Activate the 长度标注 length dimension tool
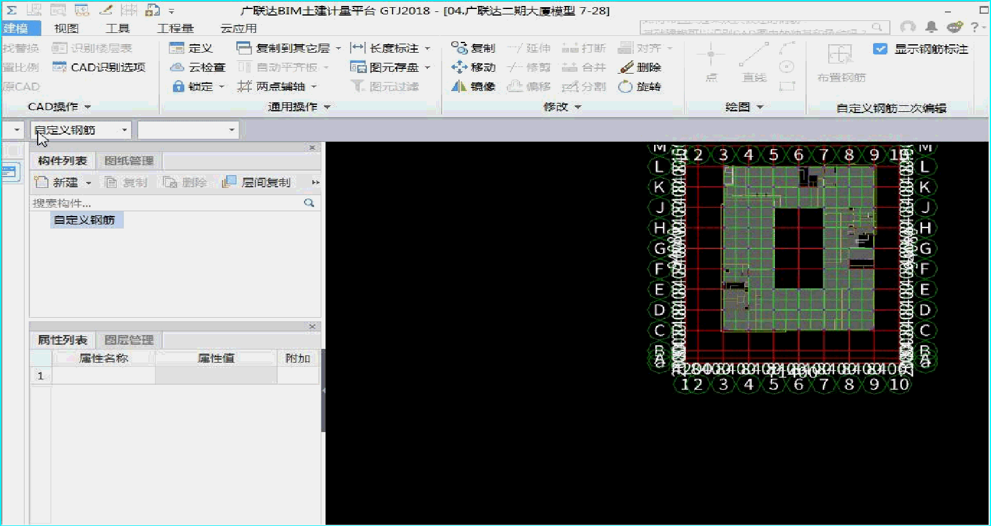 (385, 48)
